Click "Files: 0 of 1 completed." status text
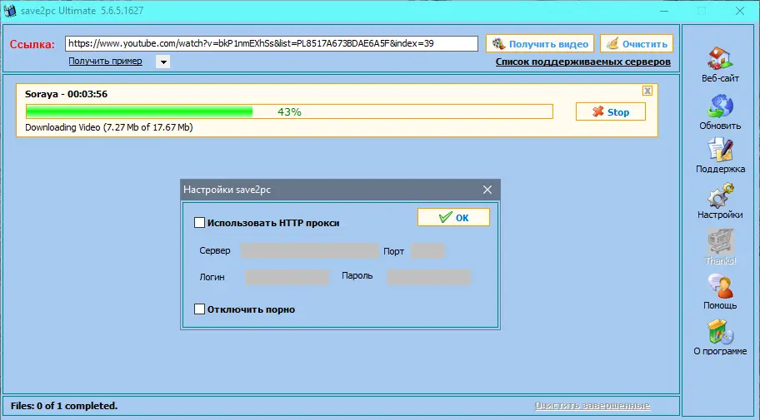Screen dimensions: 760x420 (64, 406)
